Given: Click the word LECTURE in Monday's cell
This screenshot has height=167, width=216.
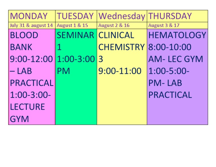Looking at the screenshot, I should (x=28, y=107).
